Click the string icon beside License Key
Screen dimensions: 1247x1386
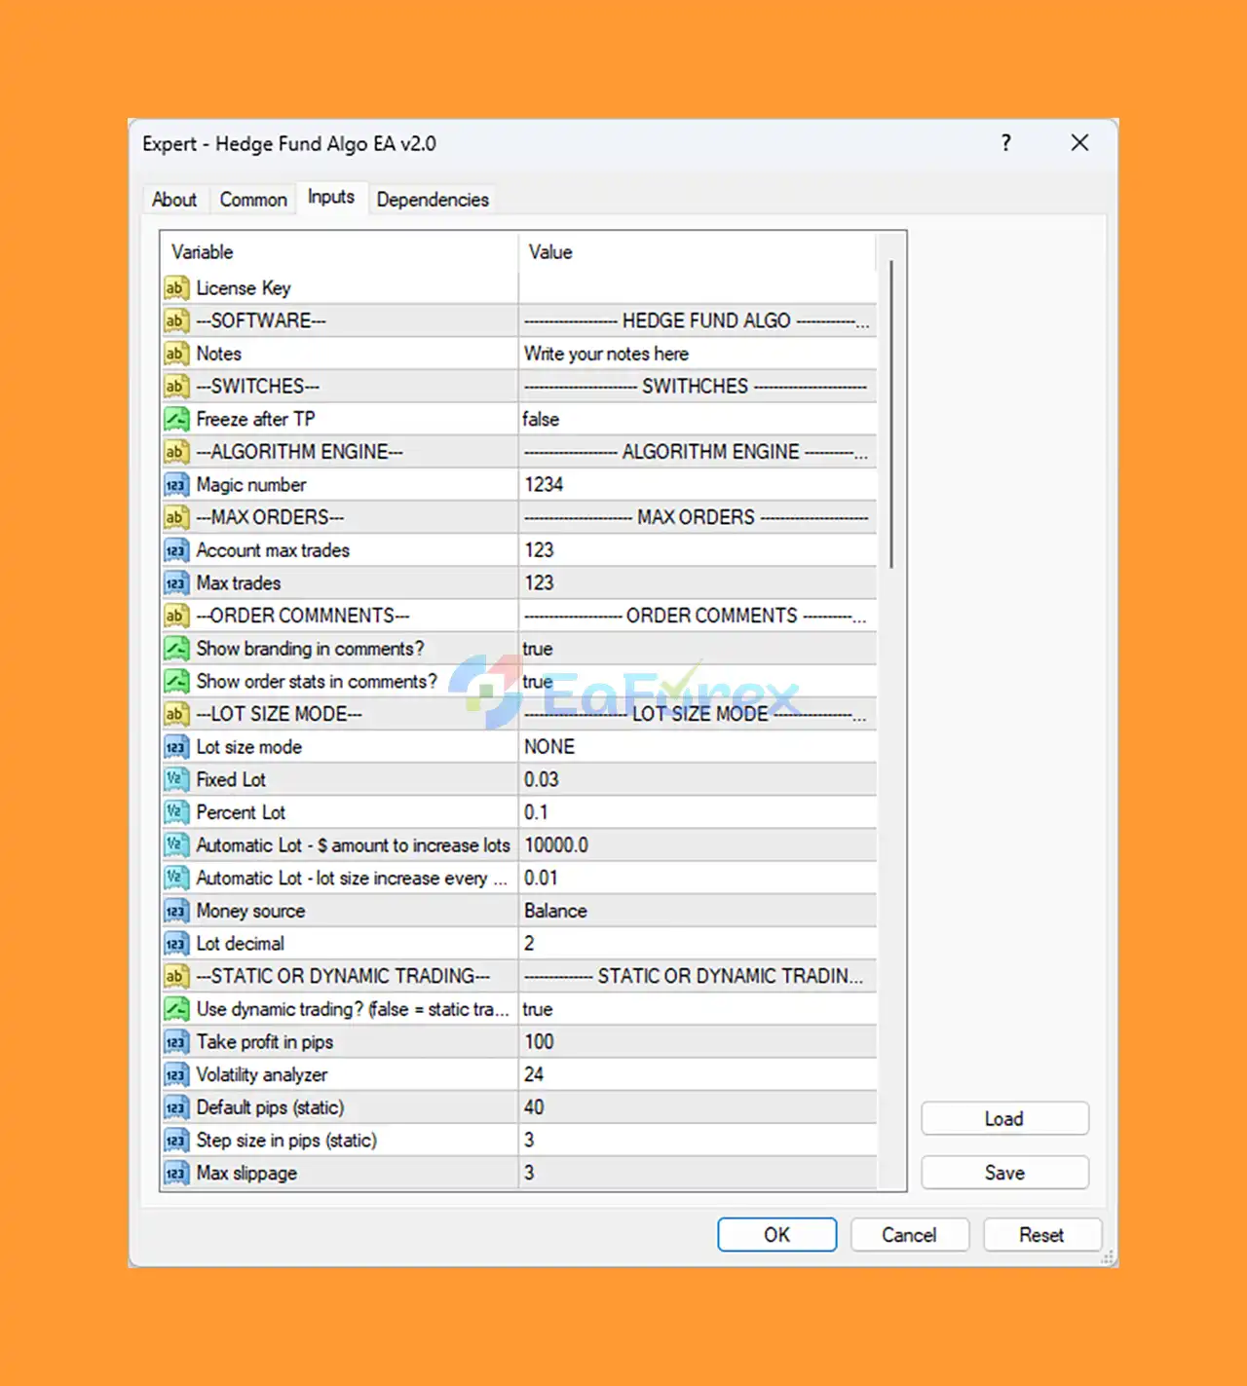pyautogui.click(x=175, y=288)
